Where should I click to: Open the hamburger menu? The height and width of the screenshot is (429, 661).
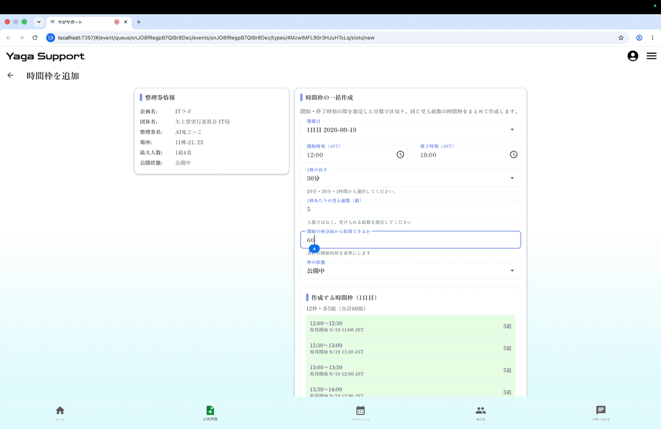point(651,56)
